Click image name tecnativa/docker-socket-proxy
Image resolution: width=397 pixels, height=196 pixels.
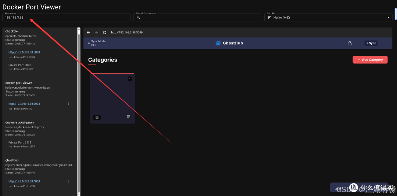coord(25,127)
